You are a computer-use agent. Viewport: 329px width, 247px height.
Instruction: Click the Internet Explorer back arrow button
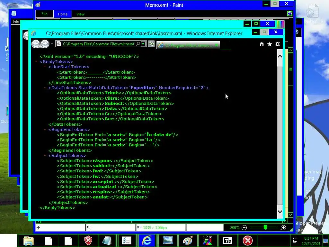point(36,44)
